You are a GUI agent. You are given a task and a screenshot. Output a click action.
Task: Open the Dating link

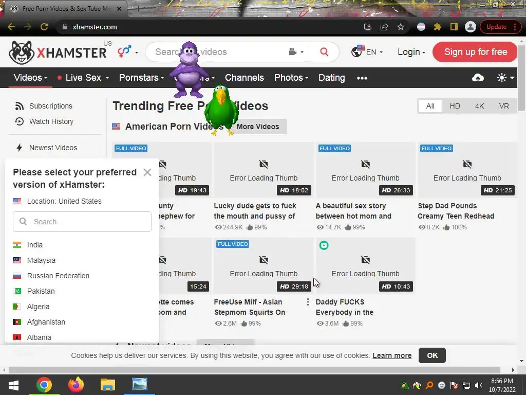331,78
